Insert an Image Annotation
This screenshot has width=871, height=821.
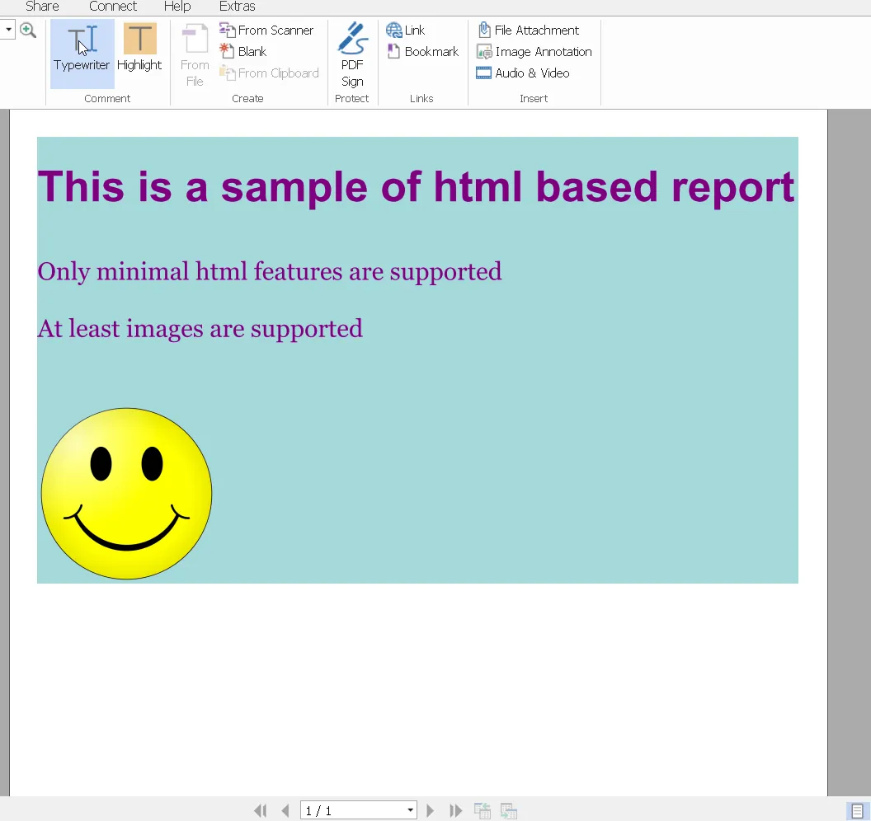tap(534, 52)
